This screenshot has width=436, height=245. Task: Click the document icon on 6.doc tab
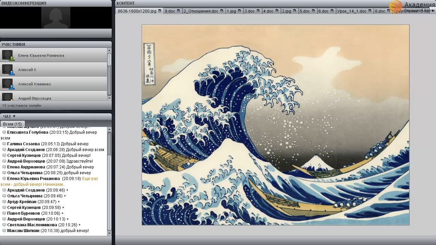point(332,11)
